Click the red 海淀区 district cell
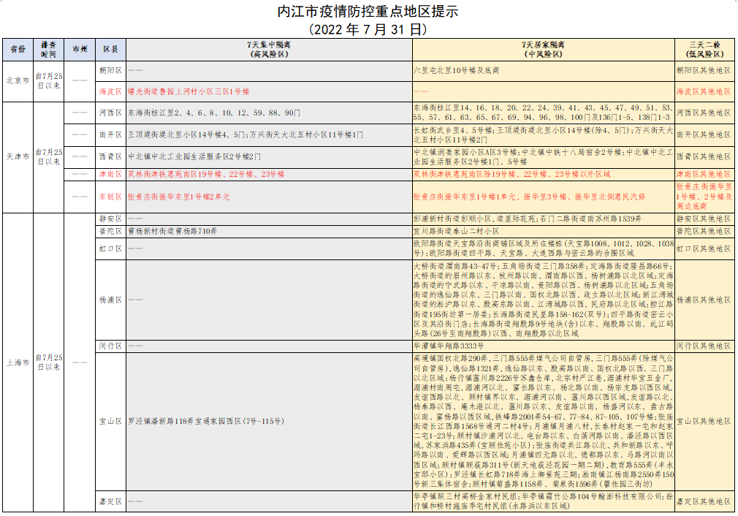The image size is (738, 516). (x=111, y=92)
